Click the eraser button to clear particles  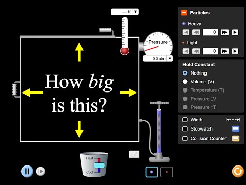[134, 154]
